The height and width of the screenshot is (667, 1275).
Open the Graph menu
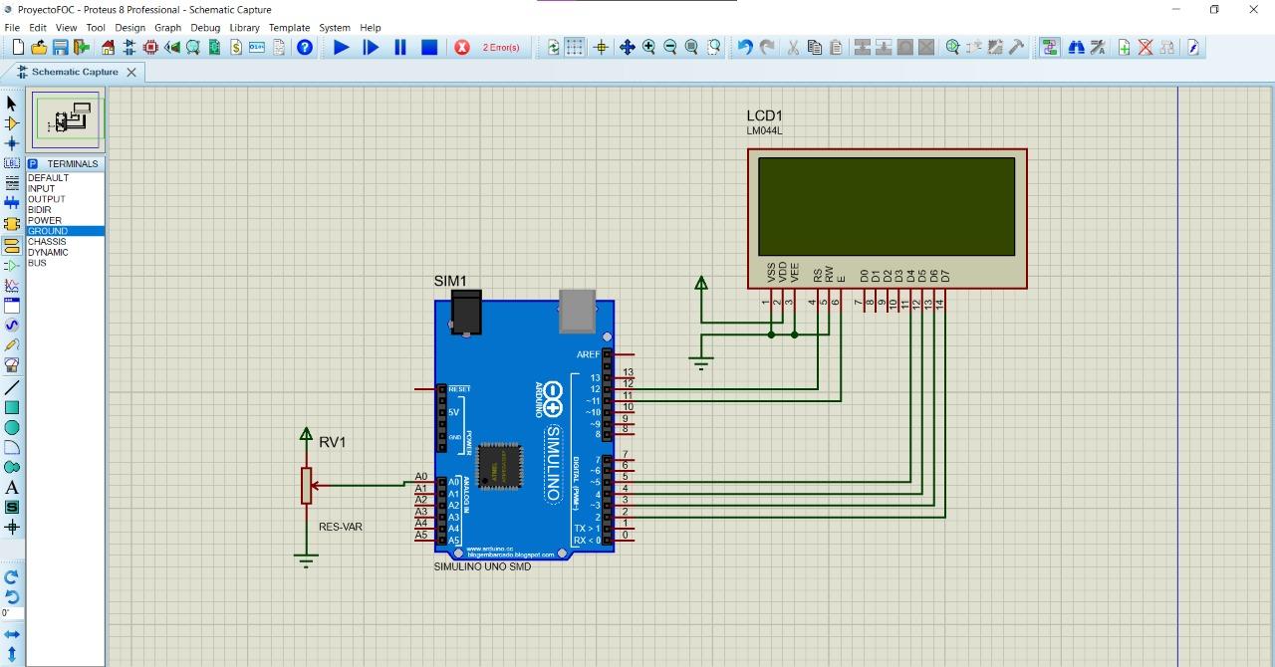[167, 28]
